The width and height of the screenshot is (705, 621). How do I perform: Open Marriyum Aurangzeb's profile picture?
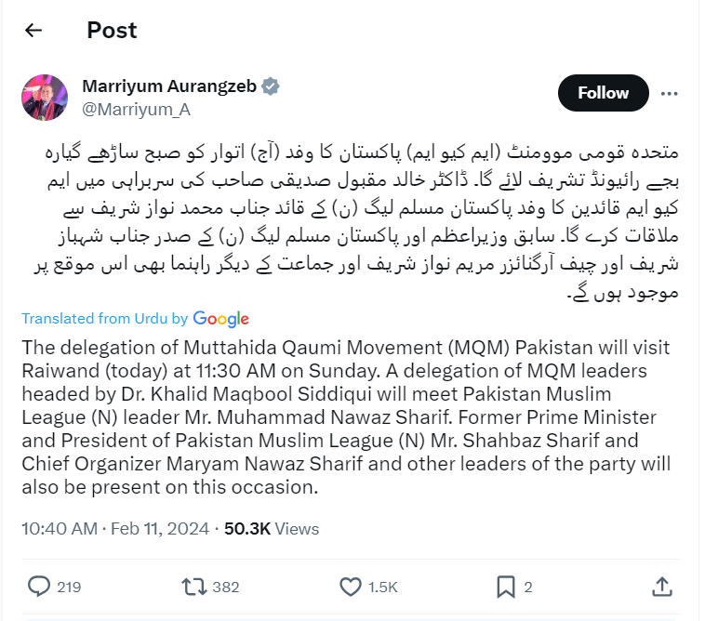[x=45, y=98]
